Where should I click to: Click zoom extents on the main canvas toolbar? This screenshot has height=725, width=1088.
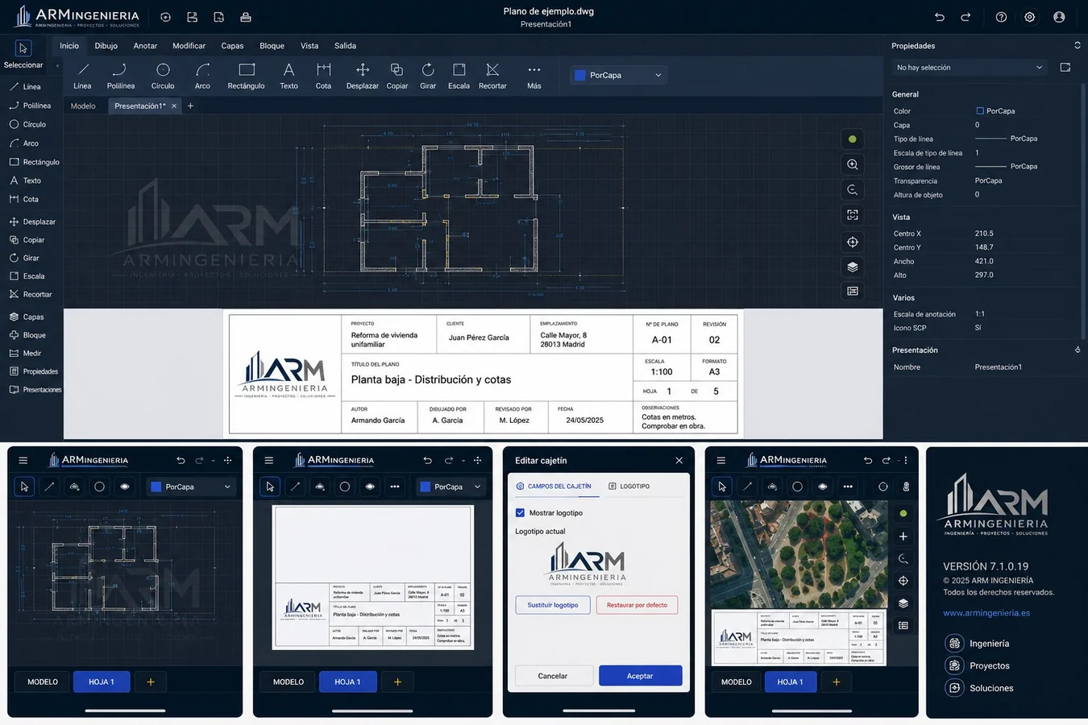tap(852, 215)
